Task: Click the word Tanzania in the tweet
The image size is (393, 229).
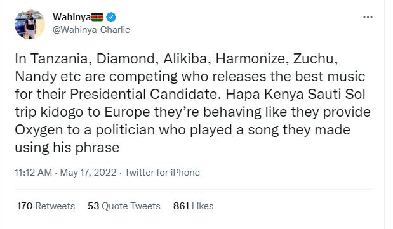Action: coord(60,59)
